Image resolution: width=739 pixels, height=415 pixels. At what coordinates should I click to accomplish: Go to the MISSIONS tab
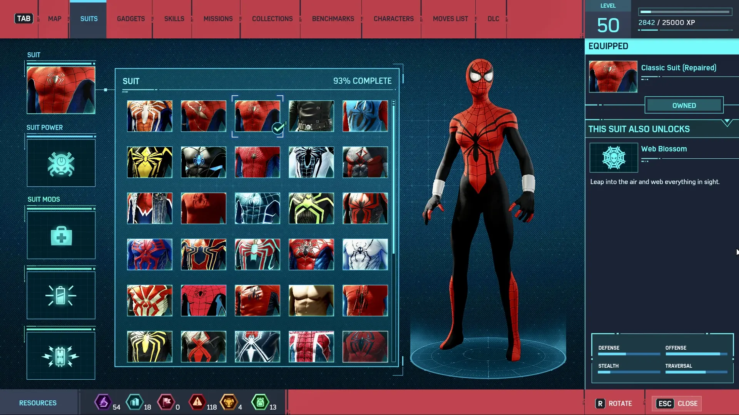tap(218, 19)
